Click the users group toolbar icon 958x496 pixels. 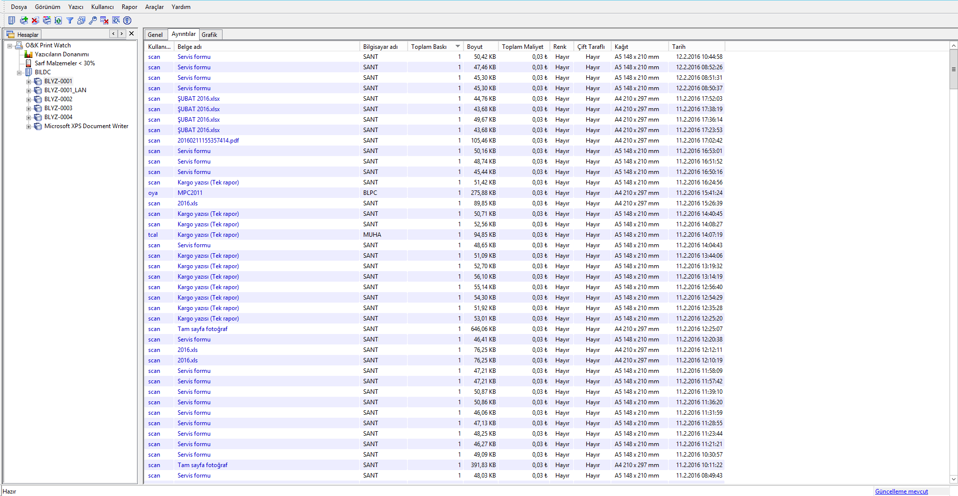(81, 20)
